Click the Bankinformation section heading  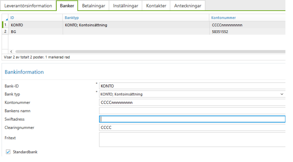[x=24, y=72]
